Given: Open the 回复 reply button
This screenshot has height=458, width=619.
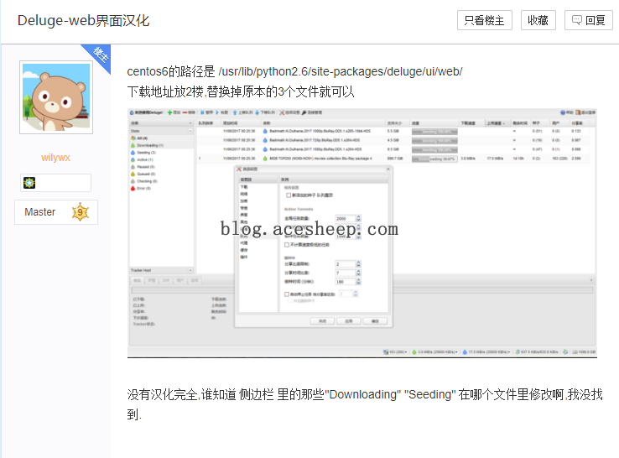Looking at the screenshot, I should (x=589, y=20).
